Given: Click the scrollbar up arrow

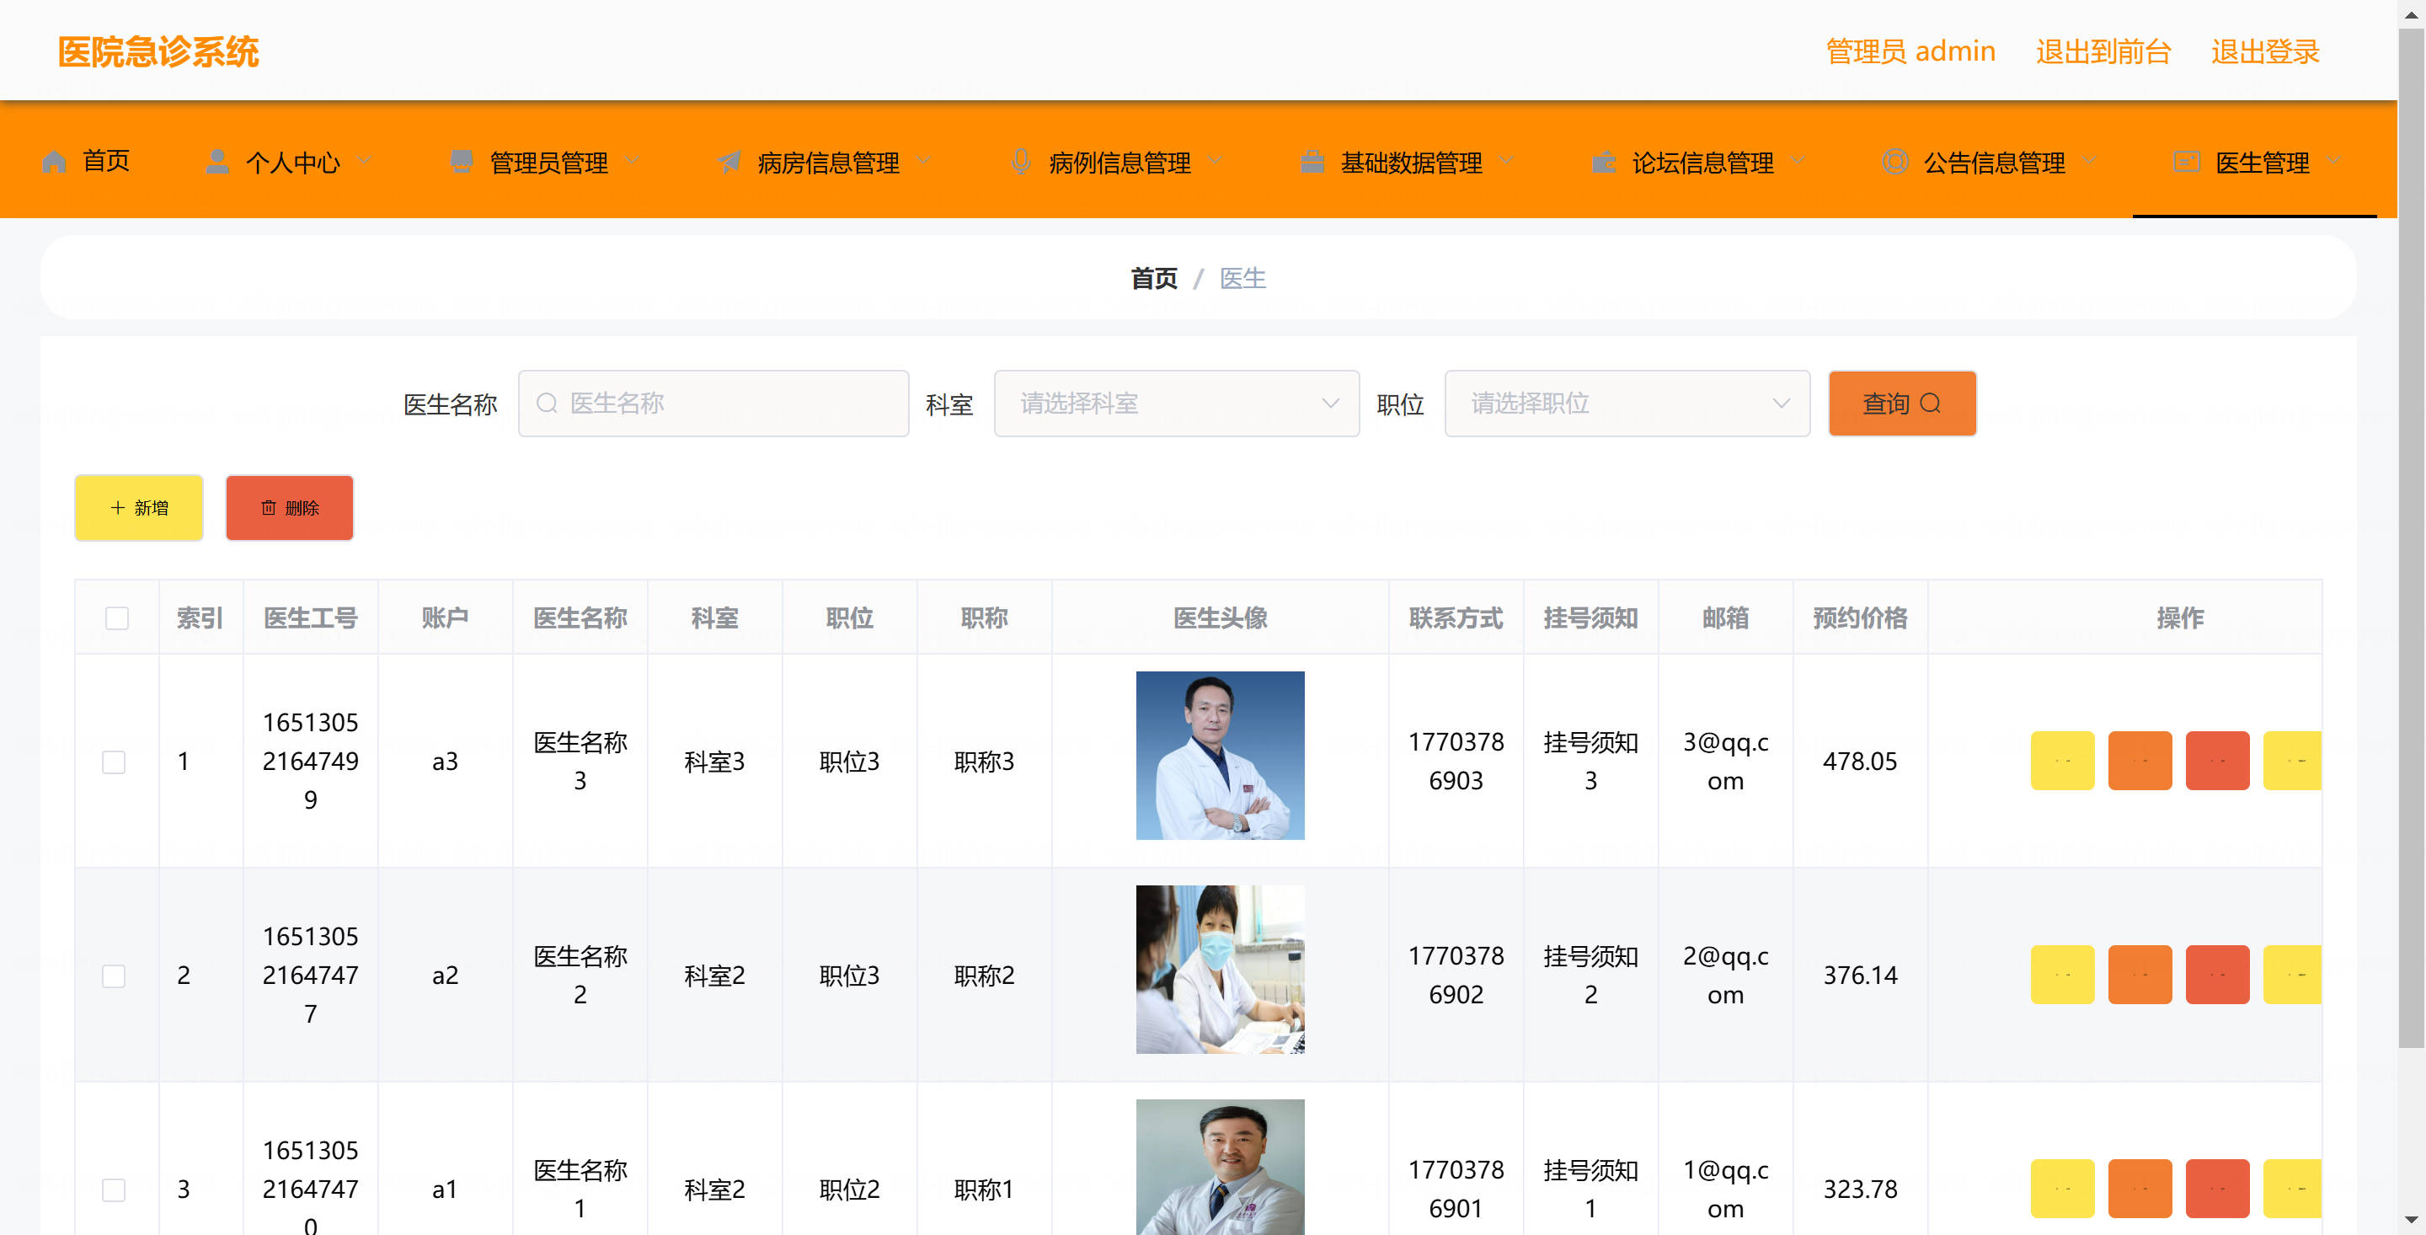Looking at the screenshot, I should pyautogui.click(x=2411, y=13).
